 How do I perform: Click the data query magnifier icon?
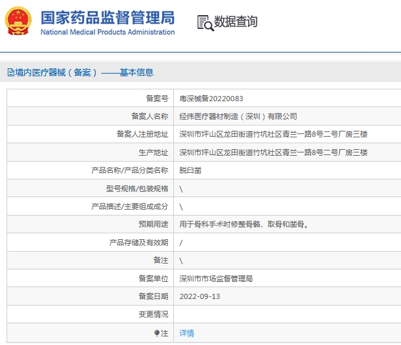[205, 23]
